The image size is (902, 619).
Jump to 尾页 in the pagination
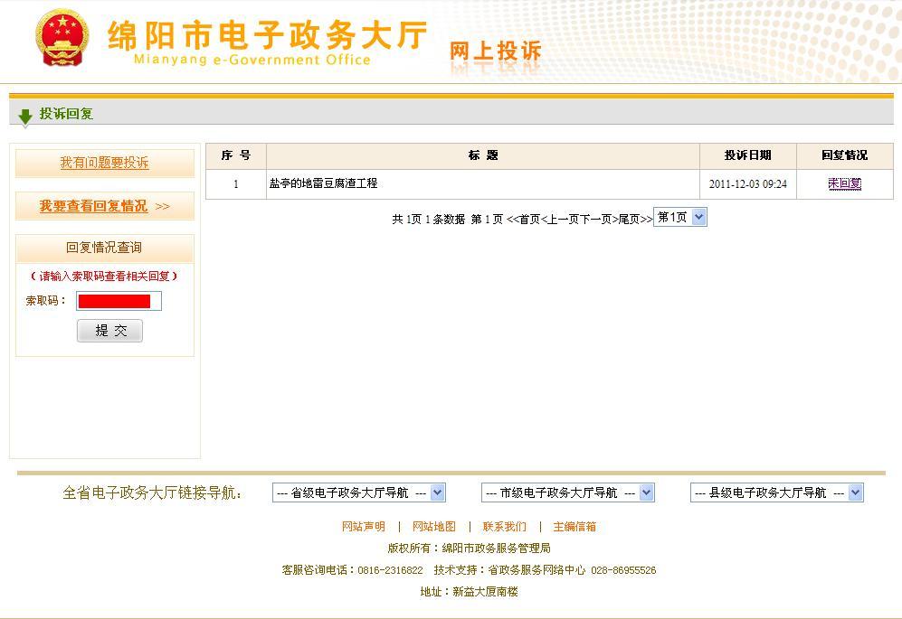[629, 220]
